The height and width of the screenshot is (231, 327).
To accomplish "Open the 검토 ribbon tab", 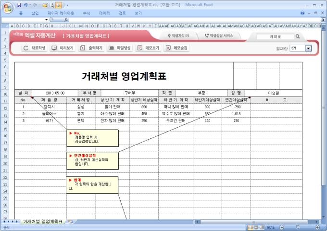I will pos(122,13).
